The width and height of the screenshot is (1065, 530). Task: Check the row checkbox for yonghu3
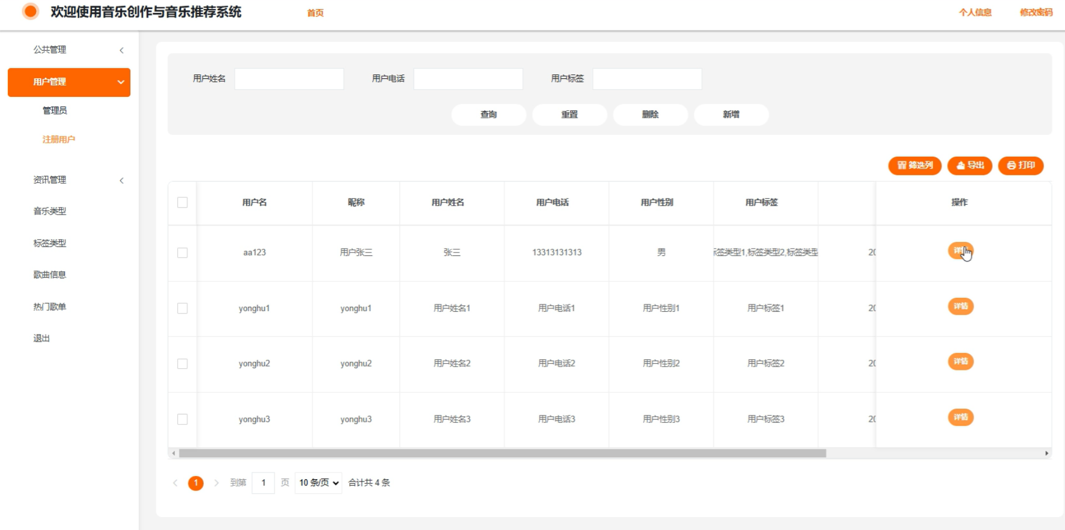(x=182, y=419)
